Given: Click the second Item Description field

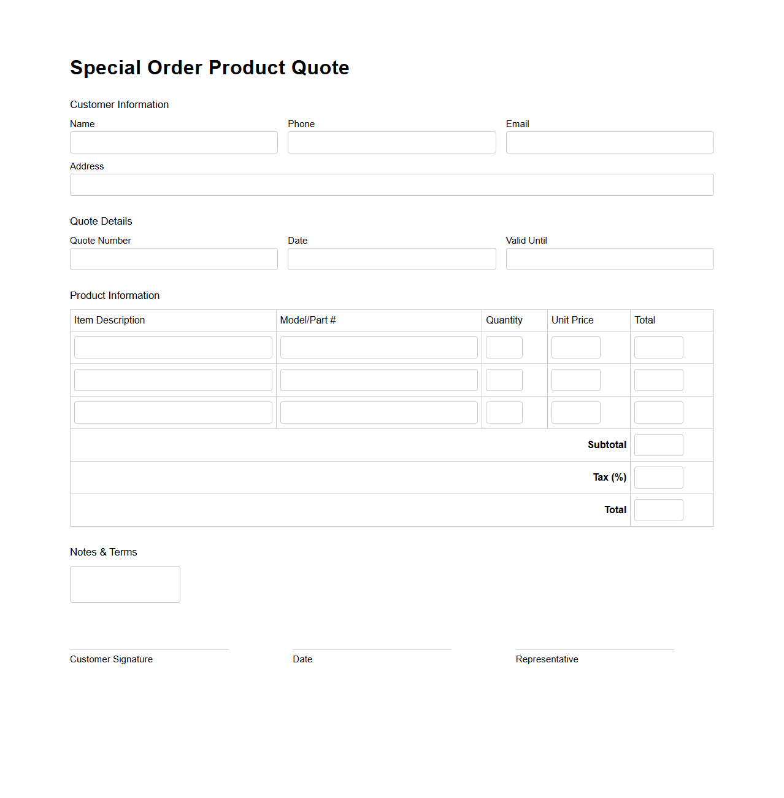Looking at the screenshot, I should 172,379.
